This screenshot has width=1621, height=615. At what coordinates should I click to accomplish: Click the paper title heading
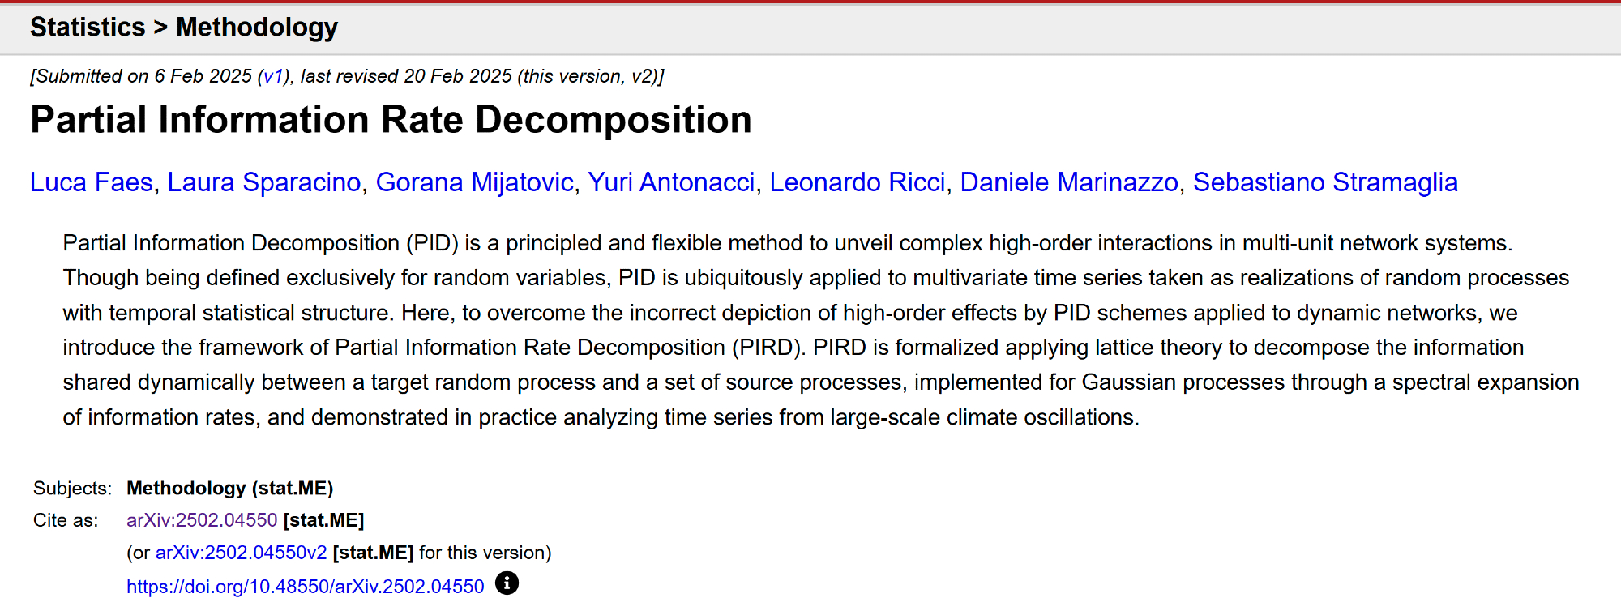pos(391,120)
